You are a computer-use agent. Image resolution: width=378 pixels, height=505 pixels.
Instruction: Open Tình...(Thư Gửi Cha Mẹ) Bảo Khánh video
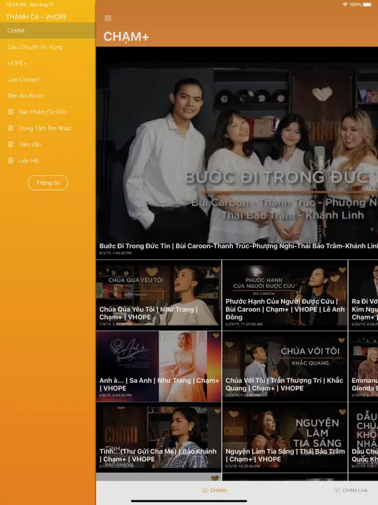click(x=158, y=437)
